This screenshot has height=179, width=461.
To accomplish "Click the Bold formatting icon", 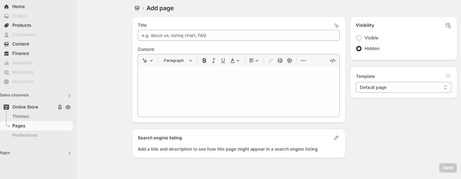I will 204,61.
